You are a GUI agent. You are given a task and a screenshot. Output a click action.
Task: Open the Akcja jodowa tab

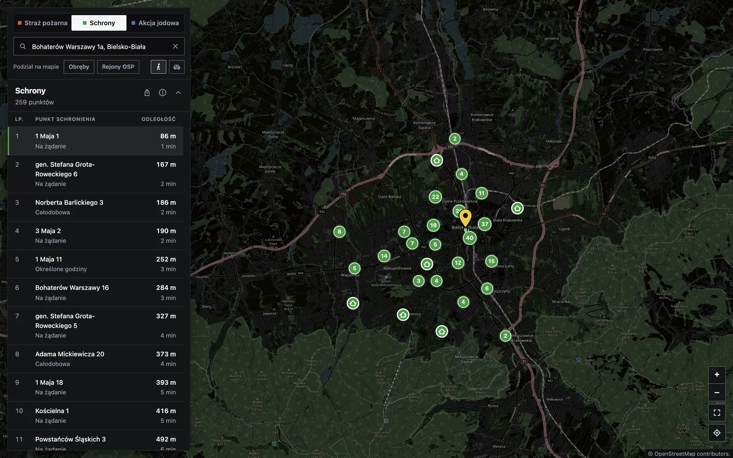tap(155, 23)
